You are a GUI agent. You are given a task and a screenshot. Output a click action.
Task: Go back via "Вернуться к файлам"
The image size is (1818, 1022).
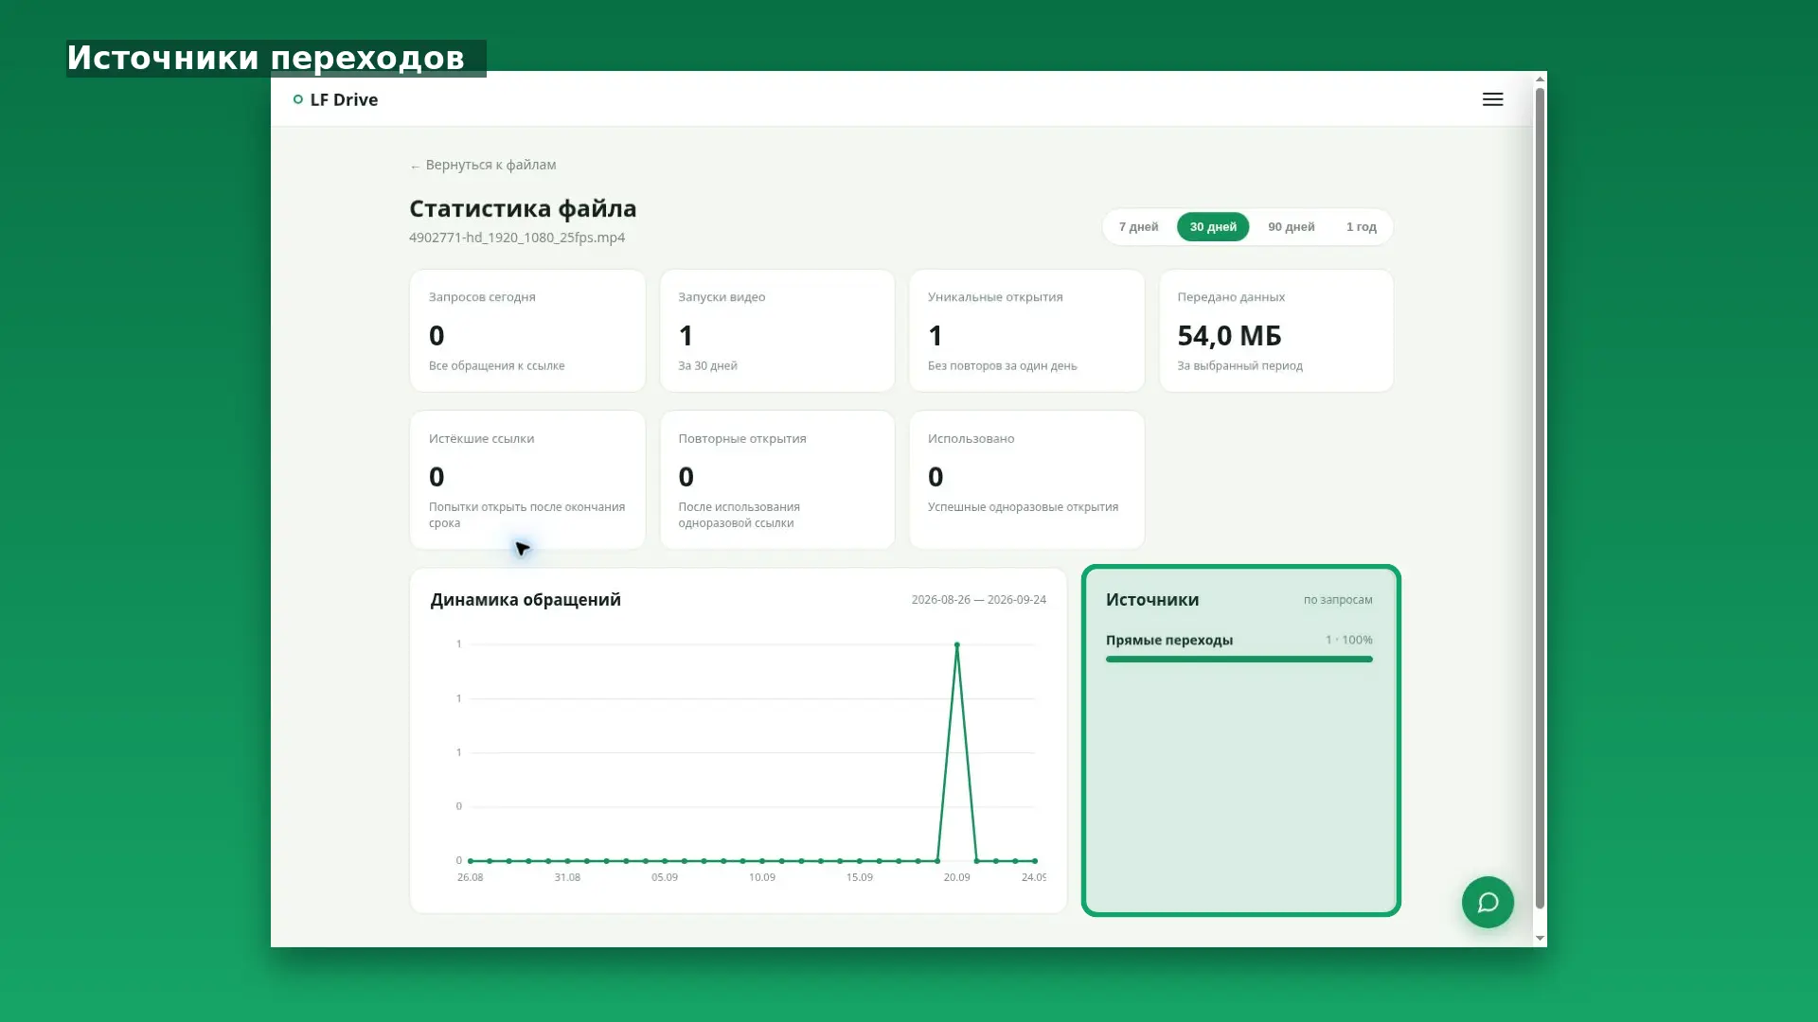coord(483,165)
